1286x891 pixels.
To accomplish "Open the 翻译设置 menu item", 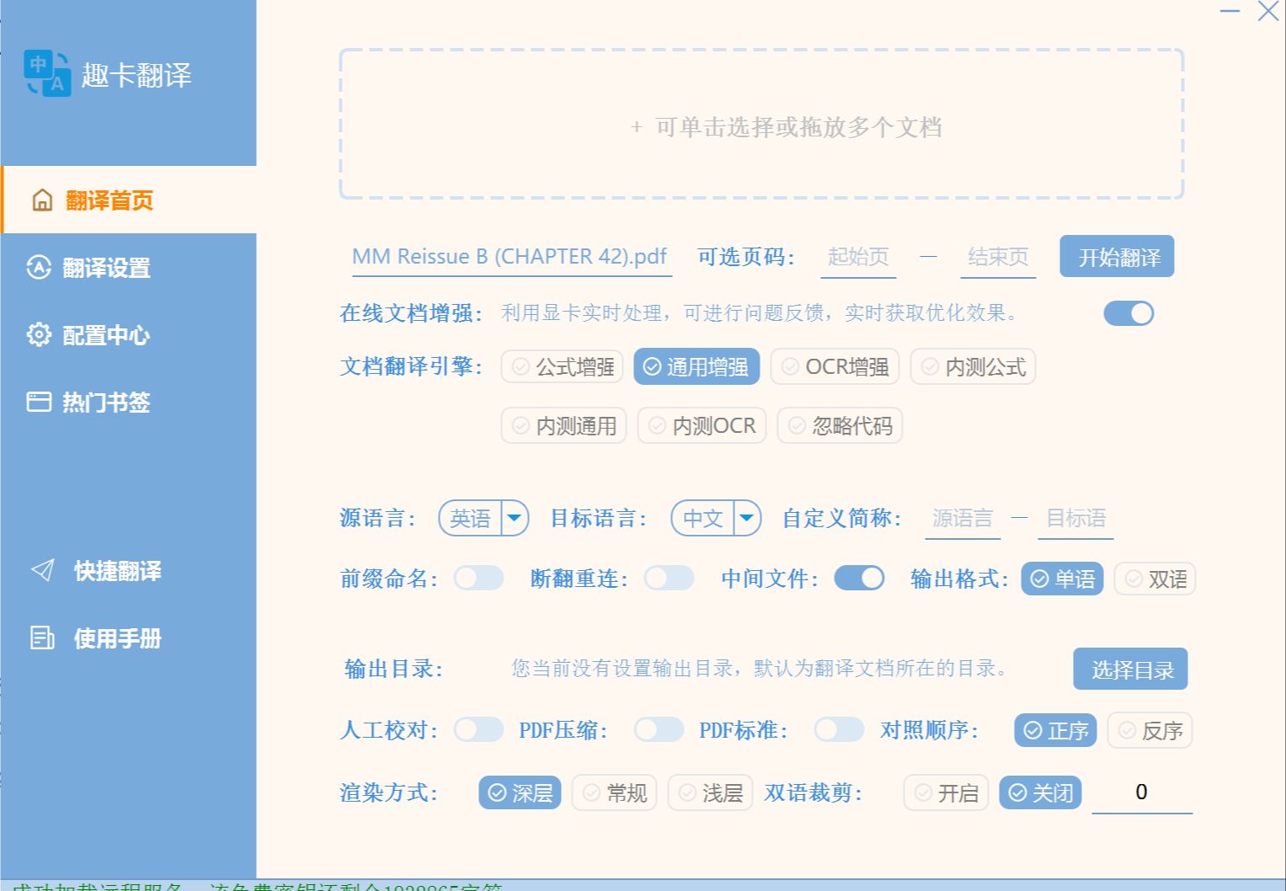I will point(129,267).
